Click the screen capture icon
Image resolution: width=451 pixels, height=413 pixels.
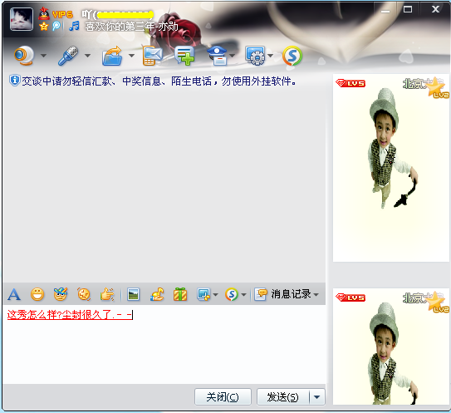click(x=203, y=294)
